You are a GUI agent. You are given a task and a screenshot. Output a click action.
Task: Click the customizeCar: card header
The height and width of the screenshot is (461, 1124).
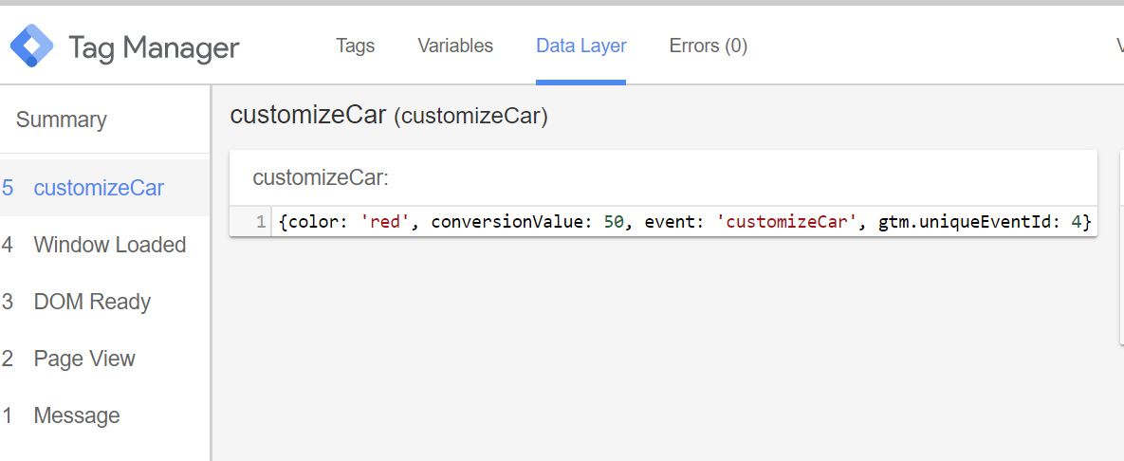coord(663,177)
